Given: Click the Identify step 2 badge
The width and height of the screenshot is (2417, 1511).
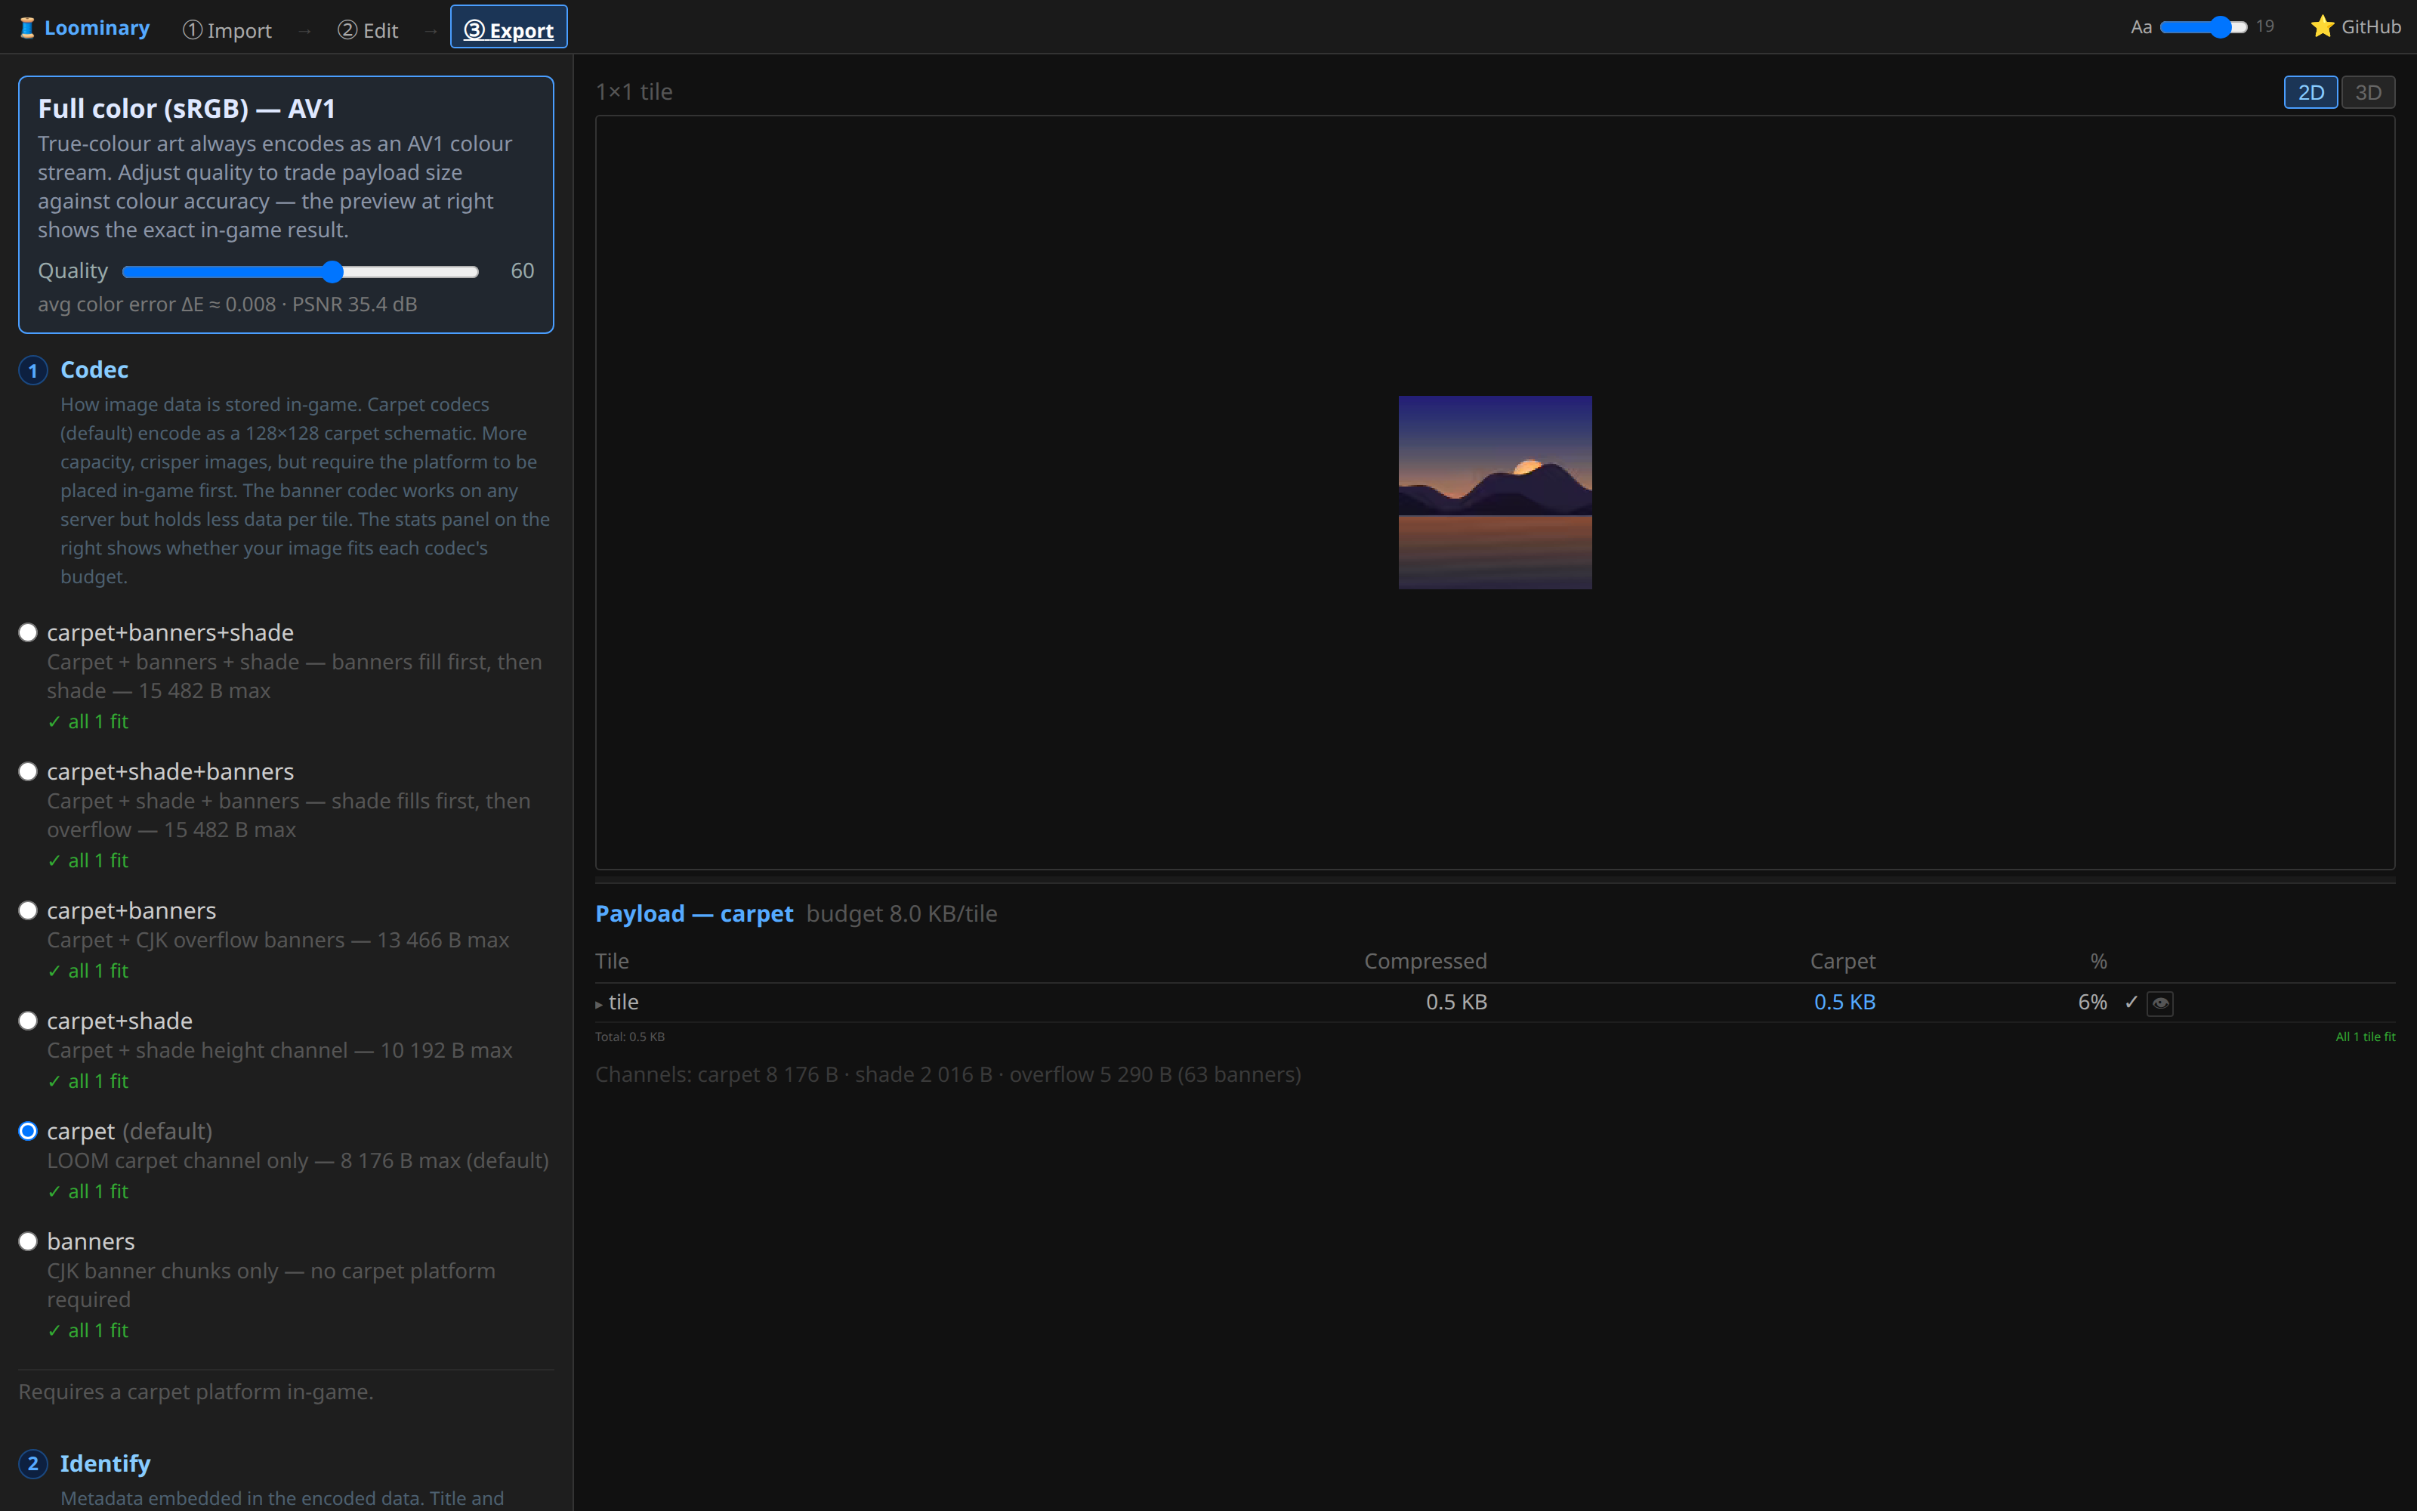Looking at the screenshot, I should click(x=33, y=1464).
